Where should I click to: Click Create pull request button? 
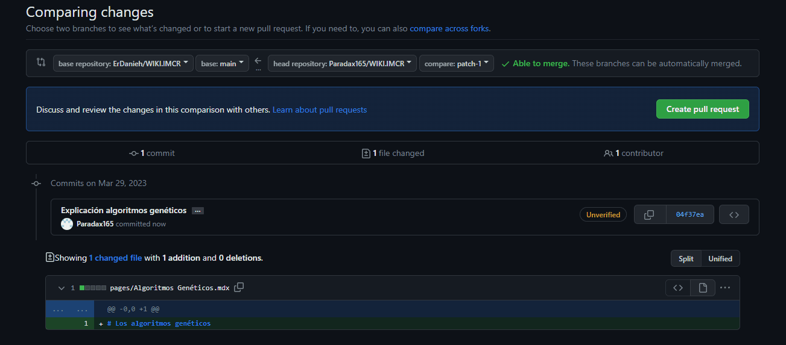(702, 109)
